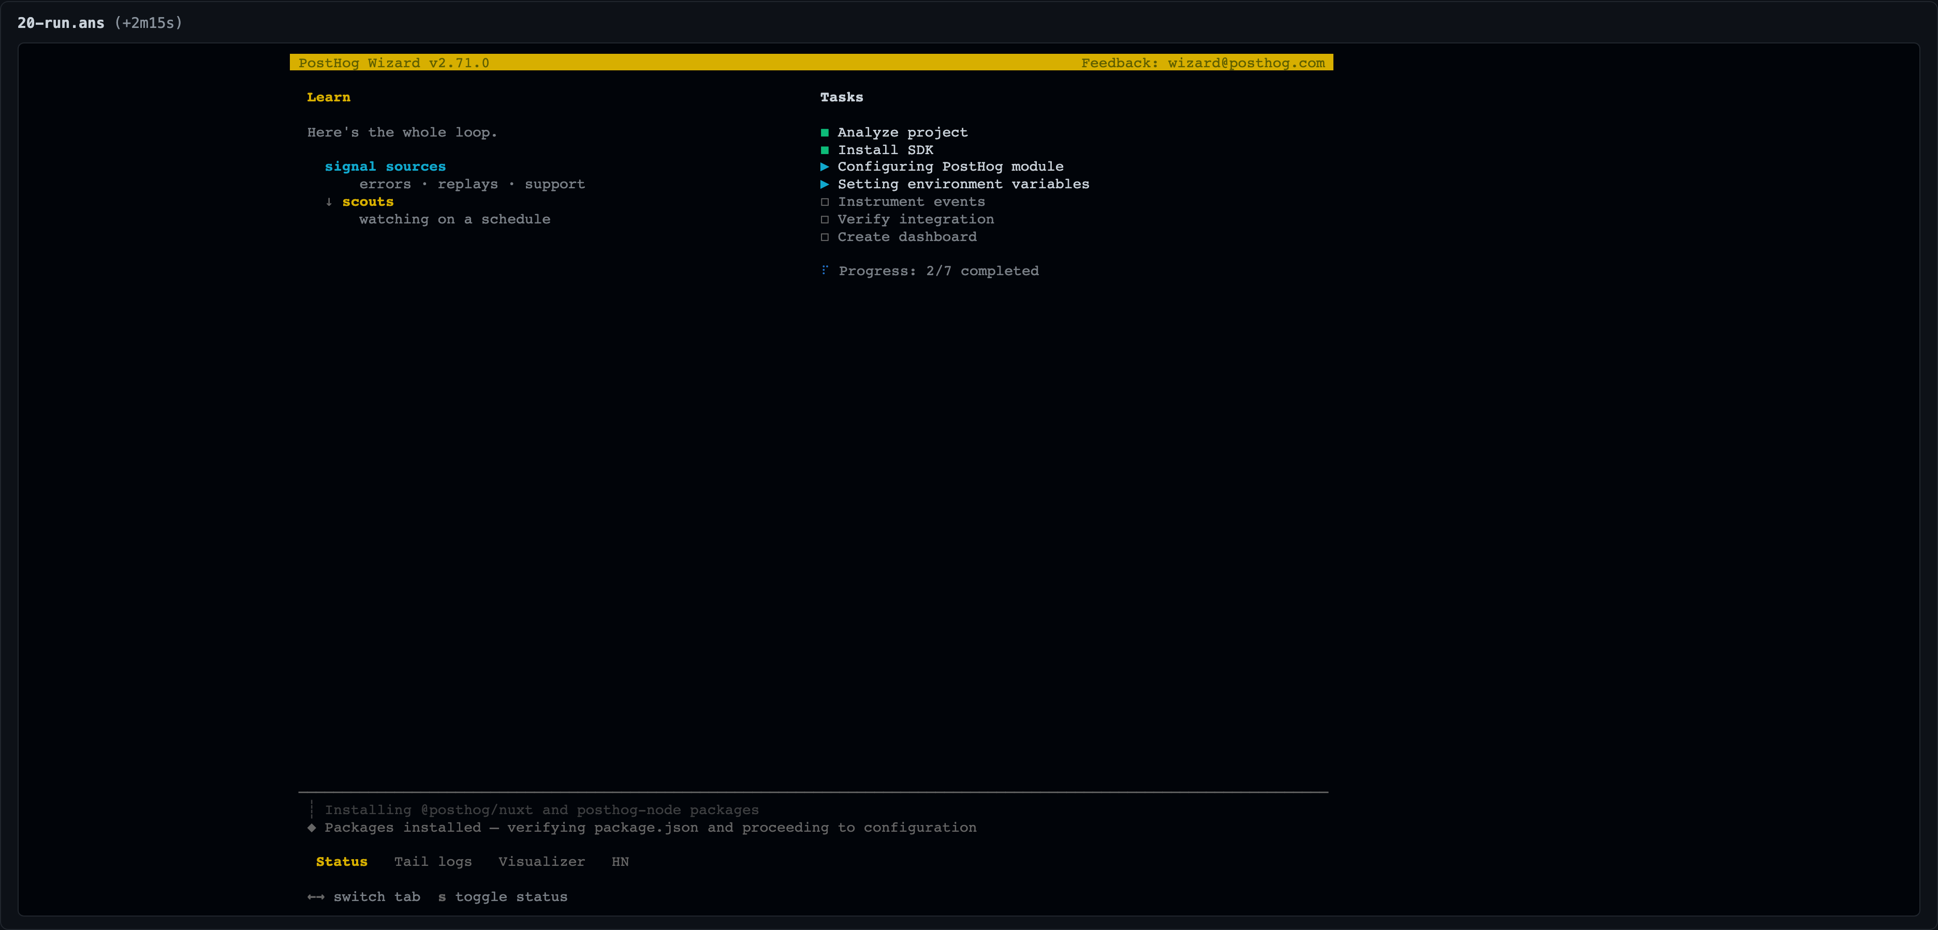The height and width of the screenshot is (930, 1938).
Task: Click the diamond icon beside Packages installed
Action: click(312, 827)
